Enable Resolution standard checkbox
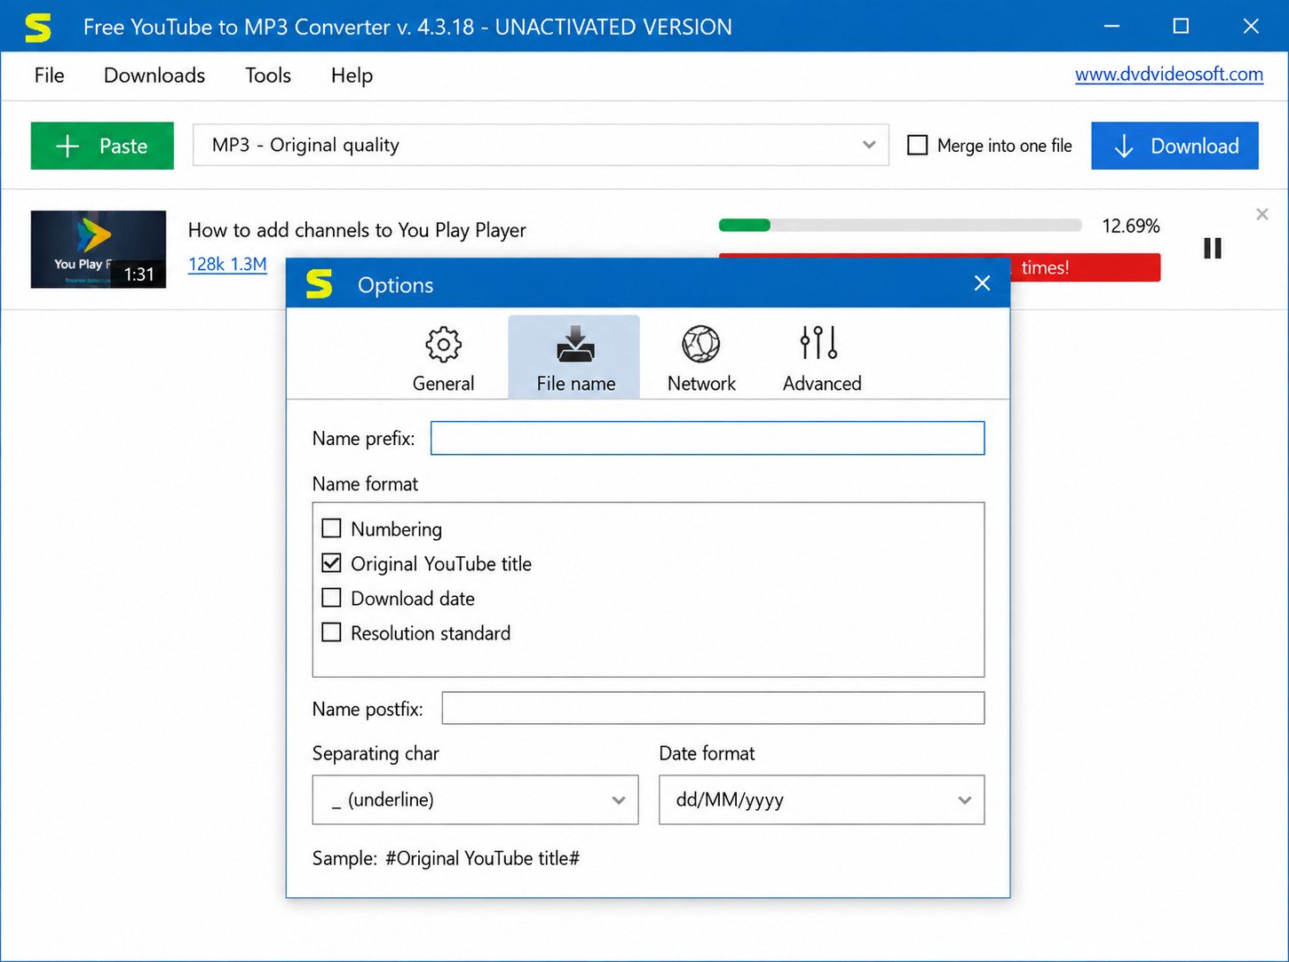The image size is (1289, 962). pyautogui.click(x=331, y=632)
